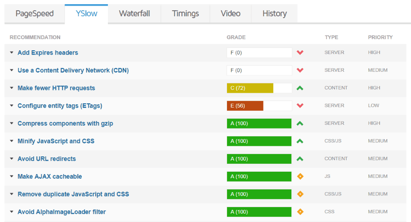Switch to the Waterfall tab

pyautogui.click(x=135, y=13)
